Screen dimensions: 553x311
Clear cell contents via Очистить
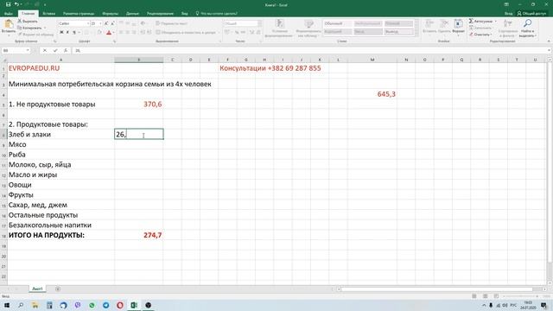[480, 35]
